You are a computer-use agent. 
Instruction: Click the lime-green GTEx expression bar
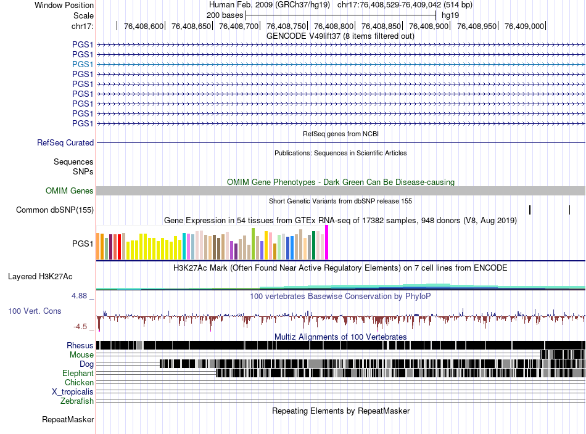point(254,244)
